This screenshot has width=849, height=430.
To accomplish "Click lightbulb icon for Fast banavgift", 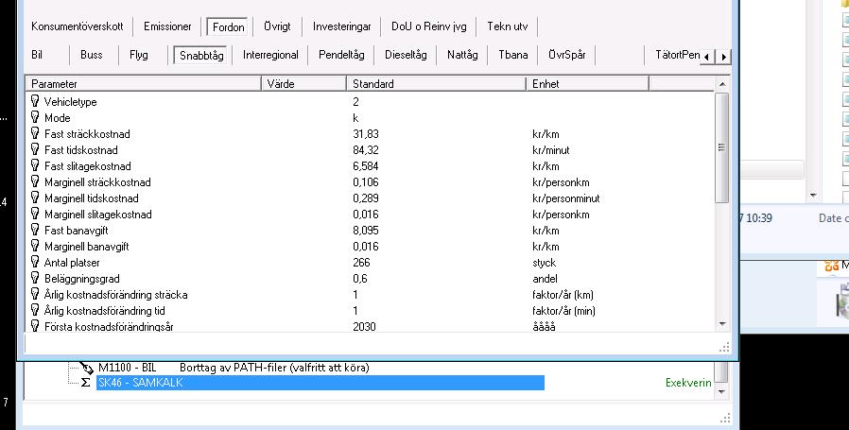I will pos(35,230).
